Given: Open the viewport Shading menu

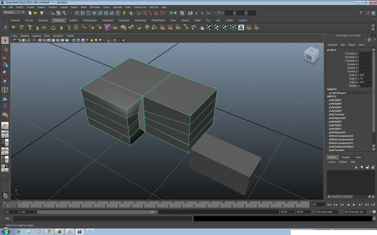Looking at the screenshot, I should [25, 36].
